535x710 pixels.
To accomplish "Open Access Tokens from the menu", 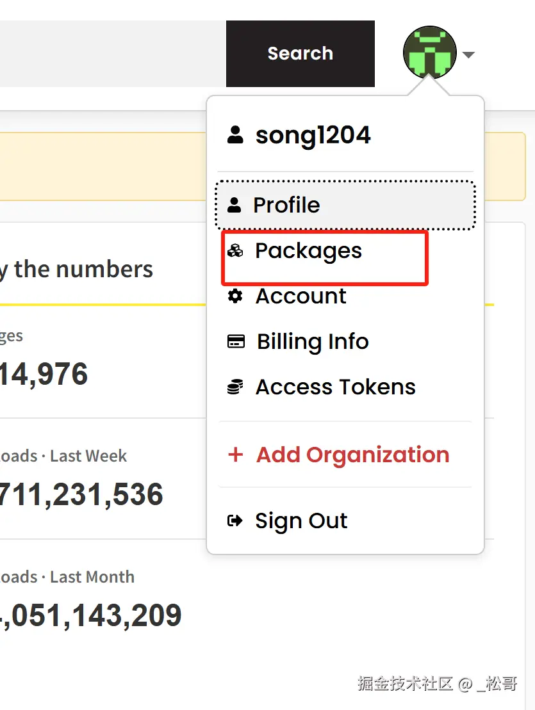I will [x=336, y=387].
